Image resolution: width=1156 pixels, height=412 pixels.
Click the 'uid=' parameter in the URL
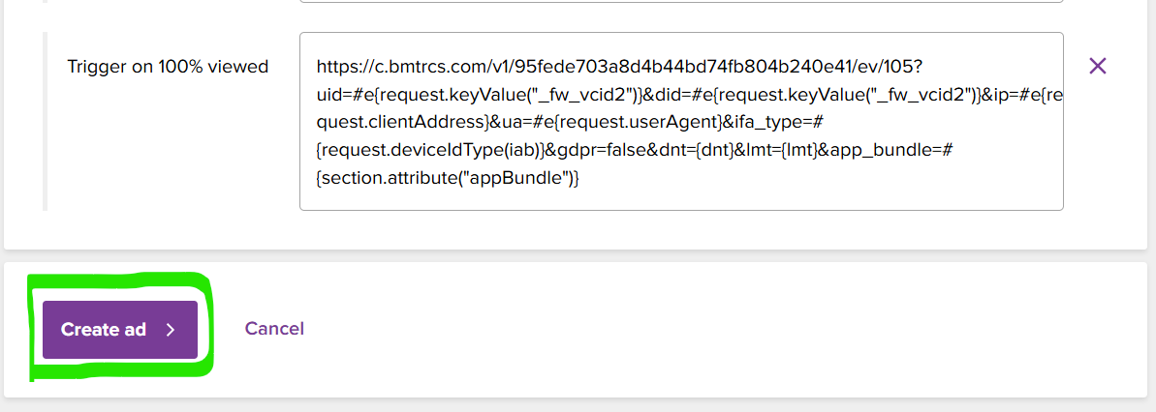tap(333, 96)
